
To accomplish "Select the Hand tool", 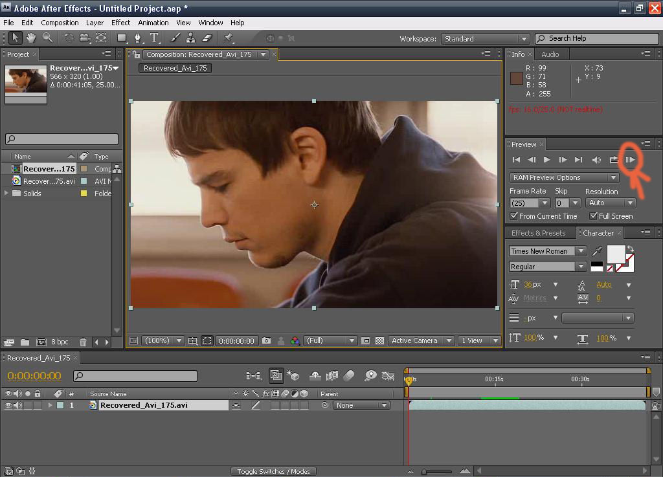I will tap(31, 38).
